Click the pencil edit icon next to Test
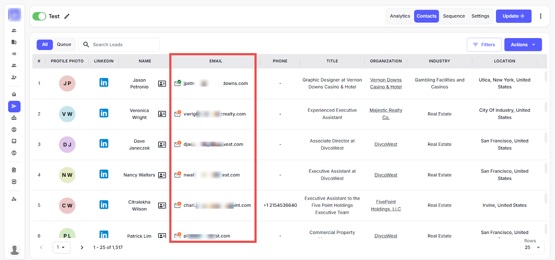The height and width of the screenshot is (260, 555). click(67, 16)
